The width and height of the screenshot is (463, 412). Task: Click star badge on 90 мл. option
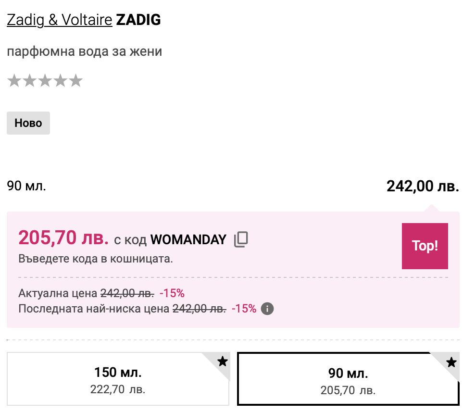point(451,362)
